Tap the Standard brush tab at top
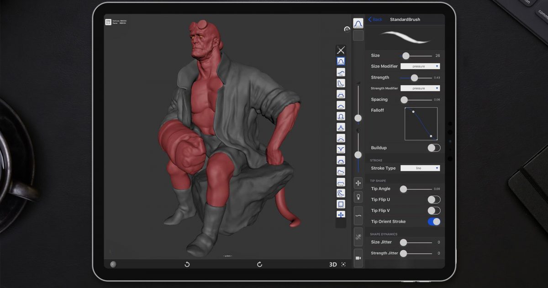Image resolution: width=548 pixels, height=288 pixels. pos(358,23)
